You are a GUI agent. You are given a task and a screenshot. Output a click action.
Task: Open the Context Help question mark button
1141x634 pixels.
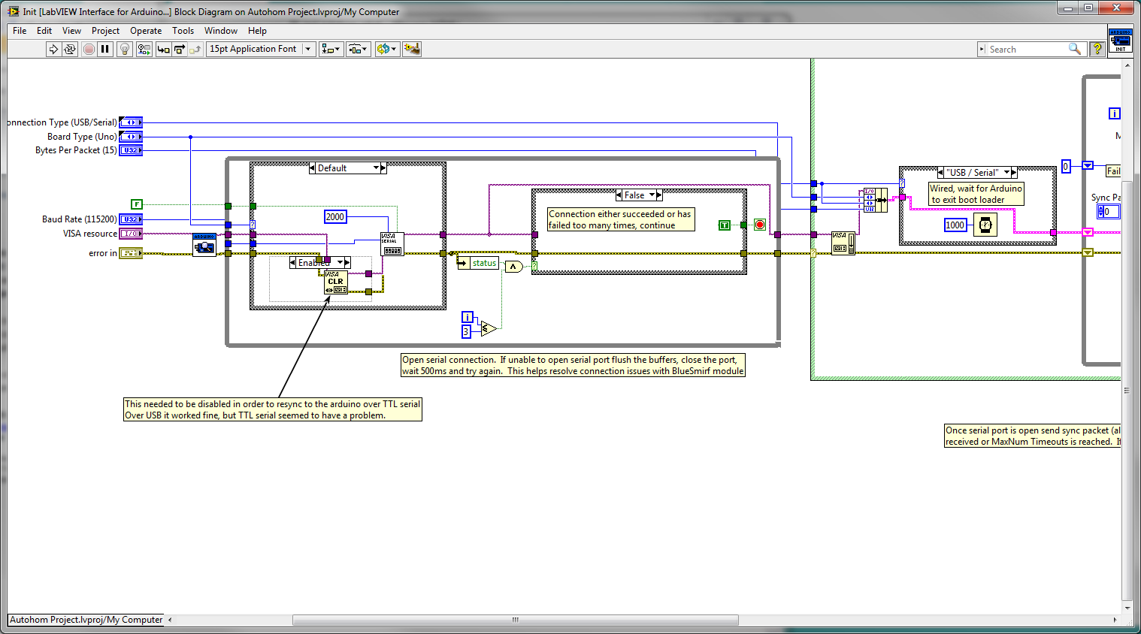point(1097,49)
